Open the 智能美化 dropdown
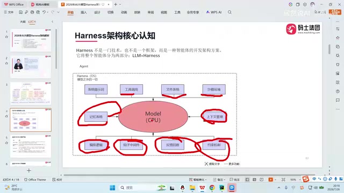The height and width of the screenshot is (193, 344). click(x=198, y=180)
